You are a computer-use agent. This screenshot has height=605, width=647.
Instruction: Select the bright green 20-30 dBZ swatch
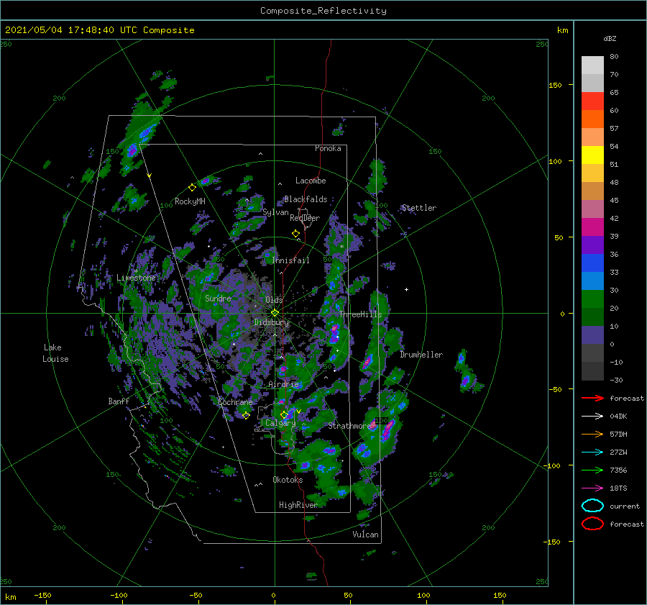pos(592,299)
